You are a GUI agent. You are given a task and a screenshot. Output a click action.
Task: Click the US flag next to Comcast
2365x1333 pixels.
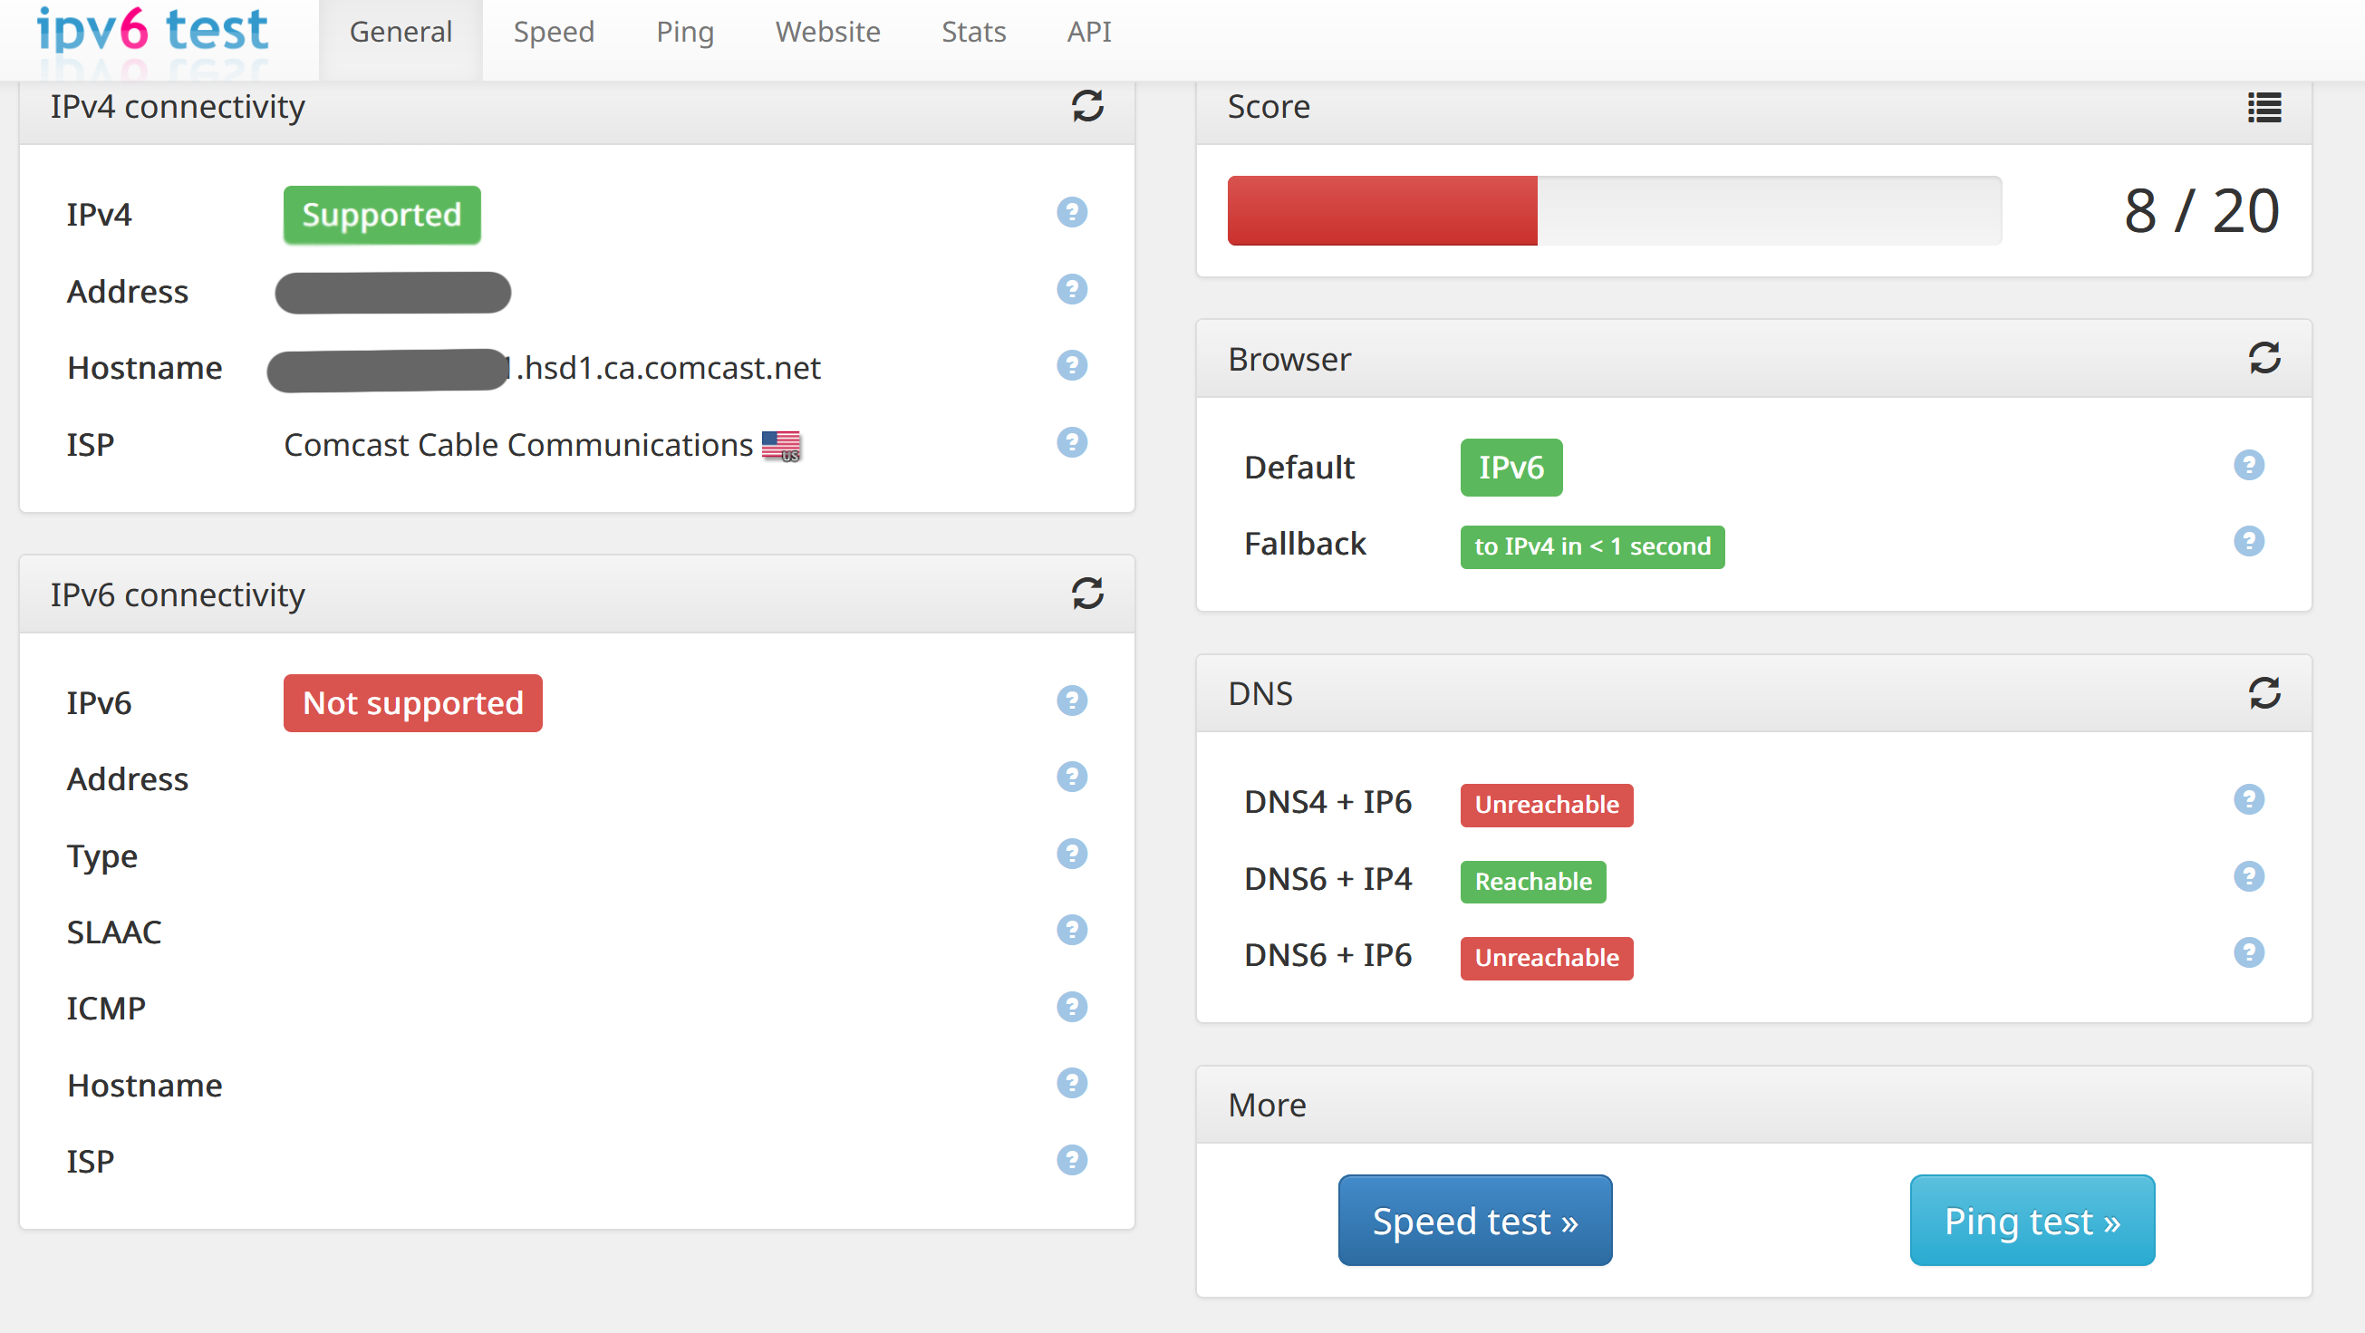pos(781,446)
